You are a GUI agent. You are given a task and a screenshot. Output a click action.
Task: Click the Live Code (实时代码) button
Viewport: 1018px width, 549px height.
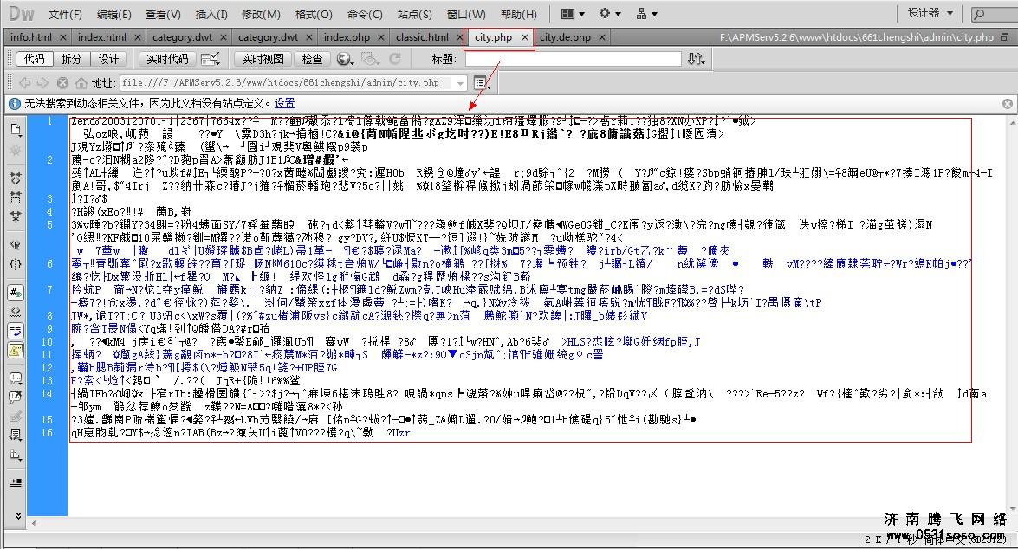[x=167, y=59]
